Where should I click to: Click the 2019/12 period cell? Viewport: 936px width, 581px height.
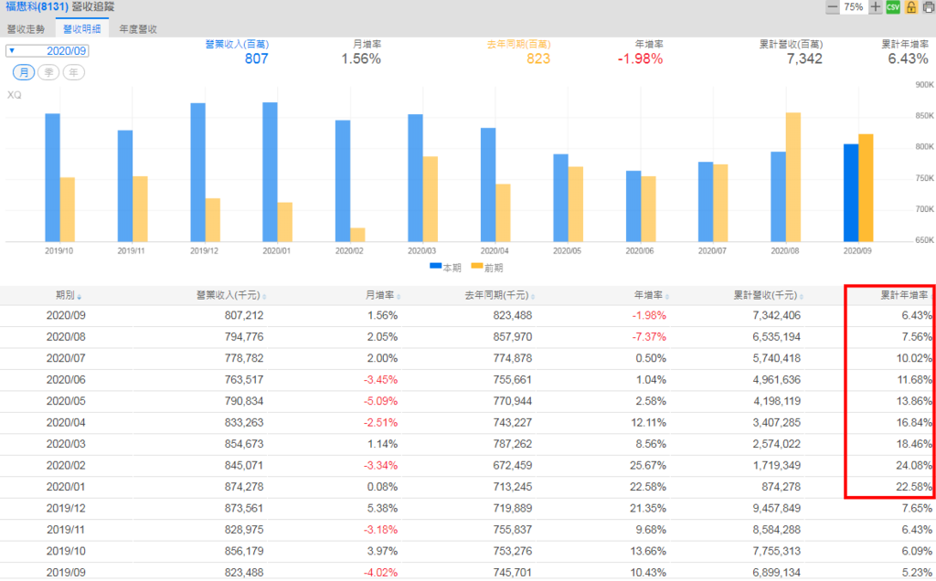(66, 509)
